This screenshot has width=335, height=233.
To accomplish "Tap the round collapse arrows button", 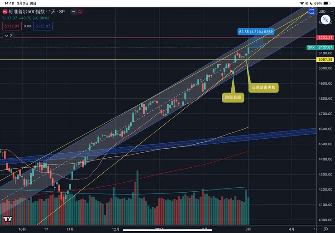I will point(325,20).
